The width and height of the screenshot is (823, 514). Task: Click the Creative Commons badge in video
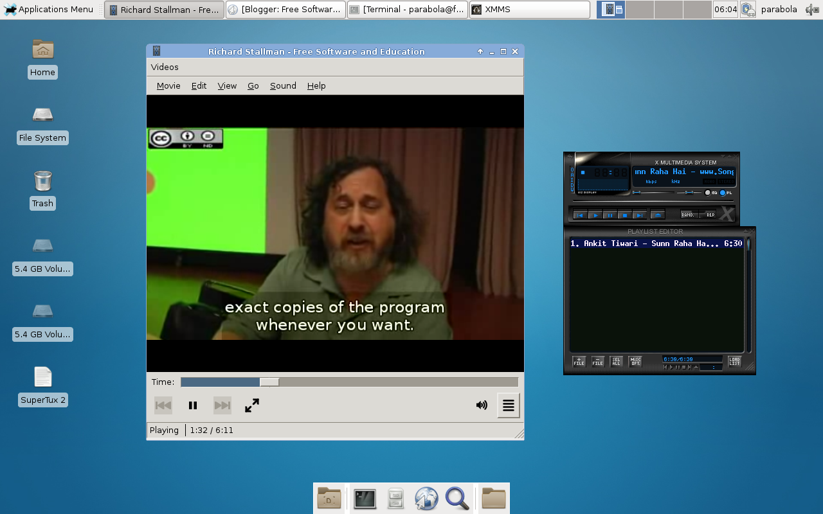pos(186,139)
